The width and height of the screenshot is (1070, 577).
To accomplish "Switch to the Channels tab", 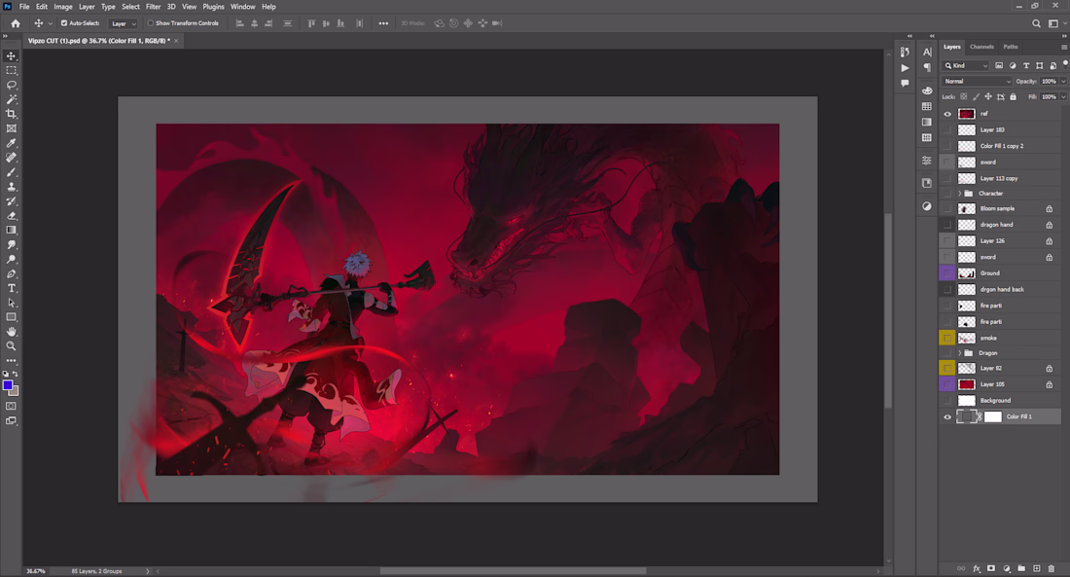I will (x=981, y=47).
